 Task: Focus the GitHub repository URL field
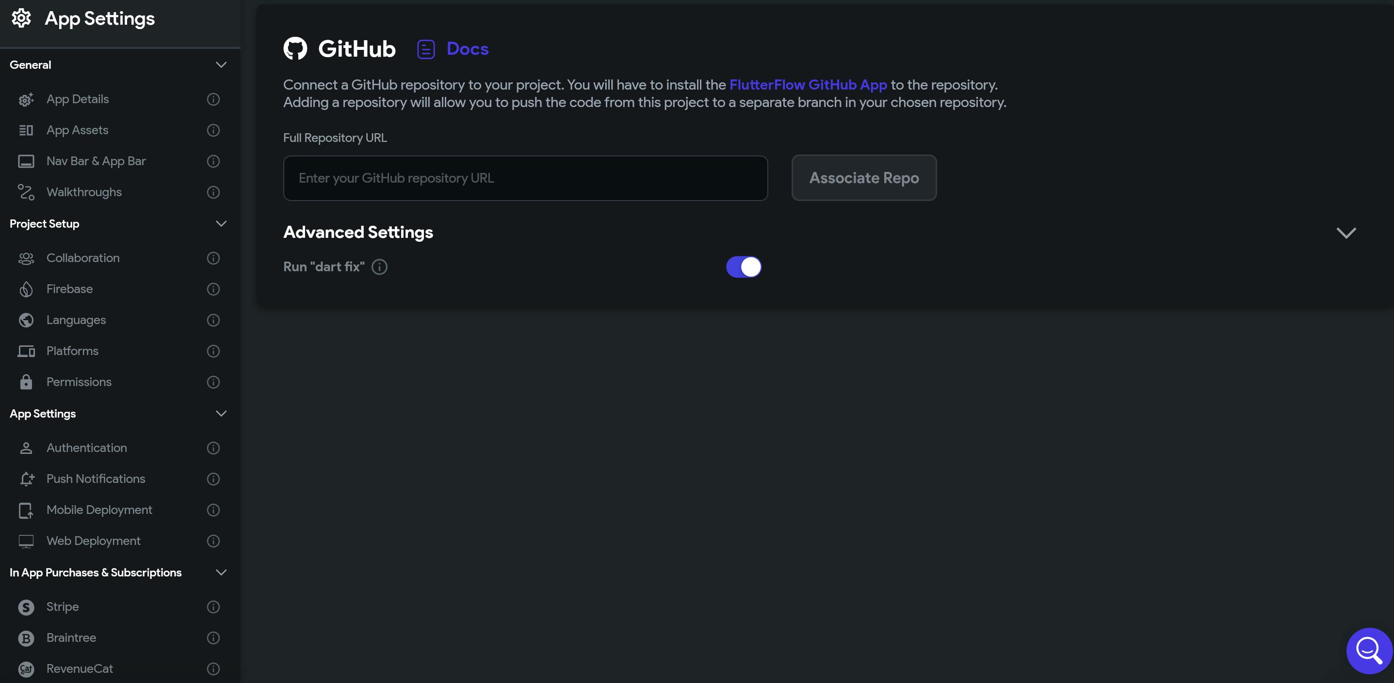tap(525, 178)
